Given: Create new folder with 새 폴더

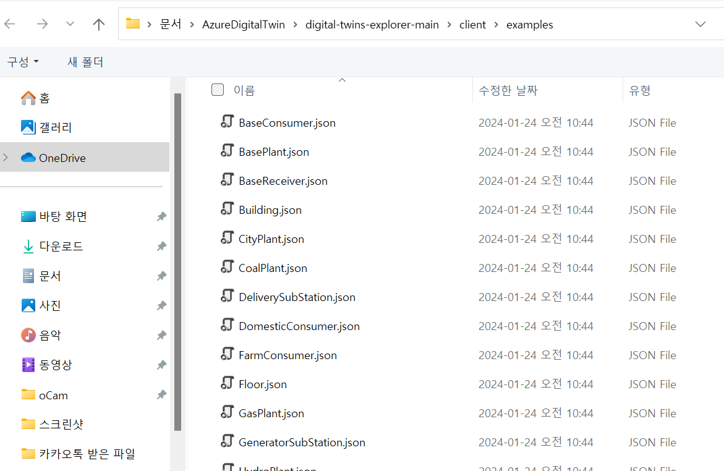Looking at the screenshot, I should [x=85, y=61].
